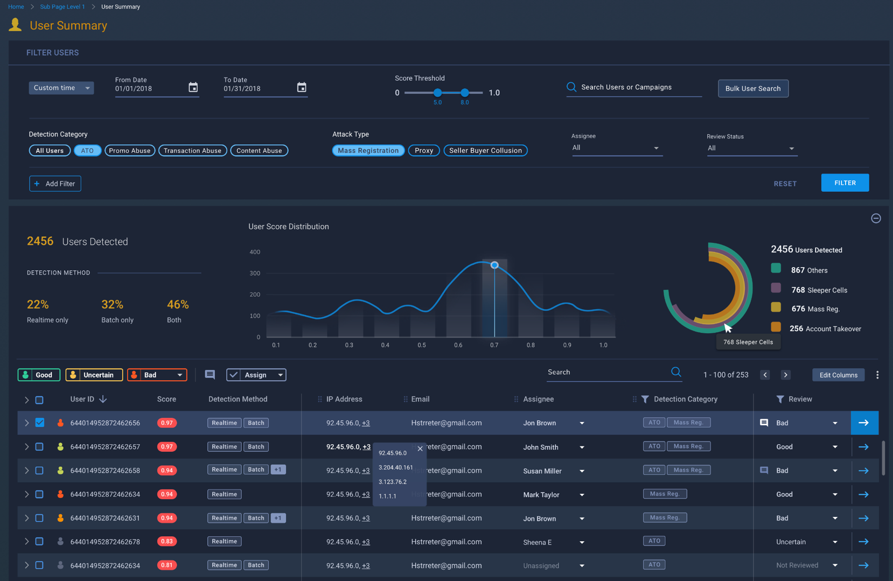Uncheck the row 644014952872462656 checkbox
The height and width of the screenshot is (581, 893).
40,423
